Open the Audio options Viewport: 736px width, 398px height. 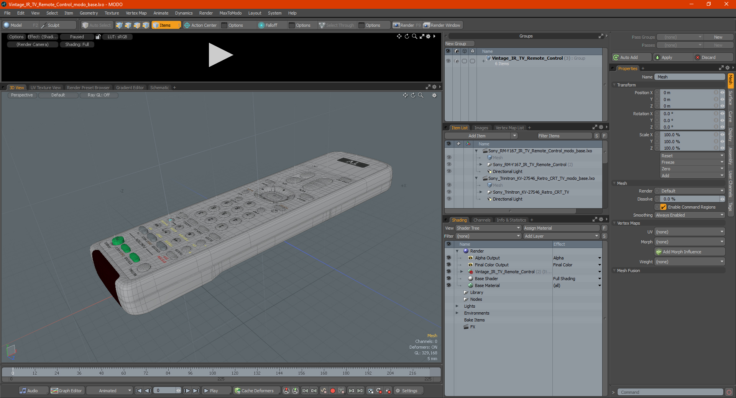pyautogui.click(x=33, y=391)
